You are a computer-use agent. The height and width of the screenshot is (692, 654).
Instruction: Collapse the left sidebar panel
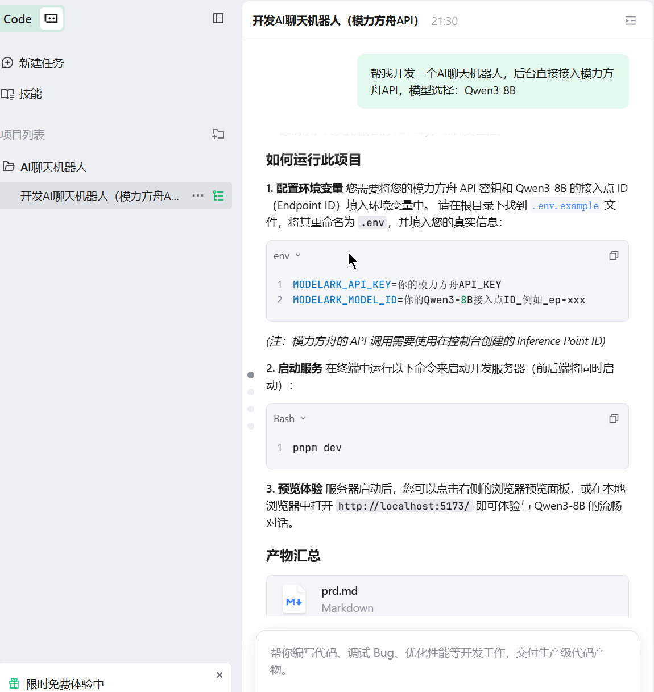[218, 18]
